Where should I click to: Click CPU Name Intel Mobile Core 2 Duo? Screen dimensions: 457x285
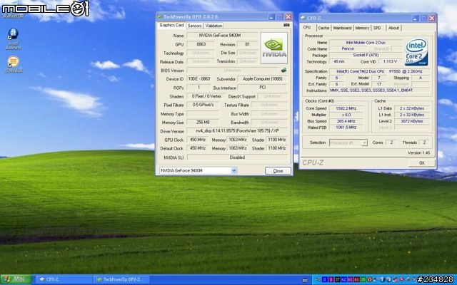point(366,43)
